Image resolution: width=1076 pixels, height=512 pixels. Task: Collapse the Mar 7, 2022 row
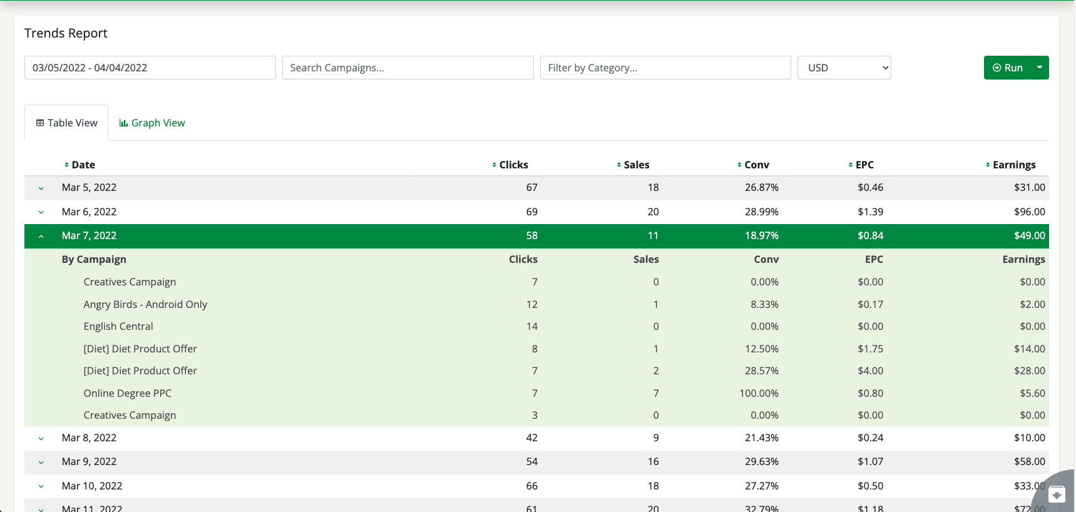point(41,237)
